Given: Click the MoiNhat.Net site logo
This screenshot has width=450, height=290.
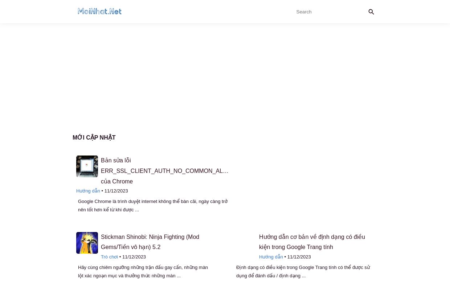Looking at the screenshot, I should coord(99,12).
